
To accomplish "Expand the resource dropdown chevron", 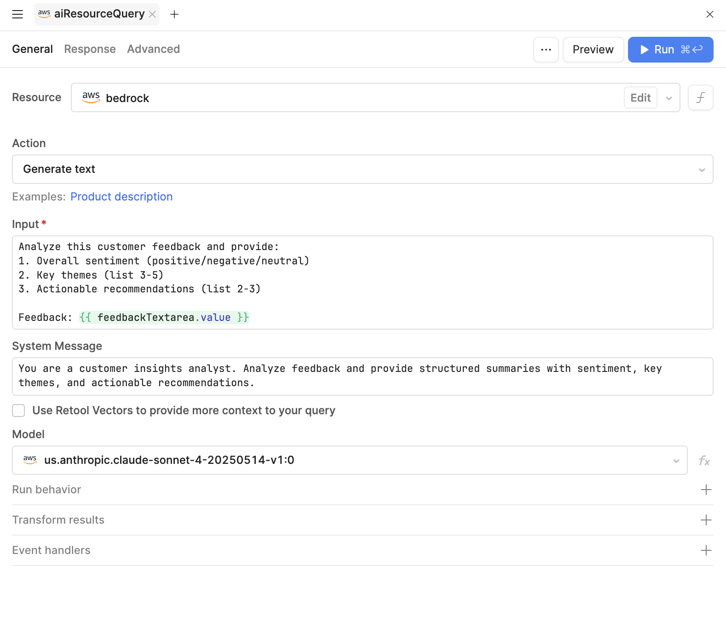I will click(x=669, y=98).
